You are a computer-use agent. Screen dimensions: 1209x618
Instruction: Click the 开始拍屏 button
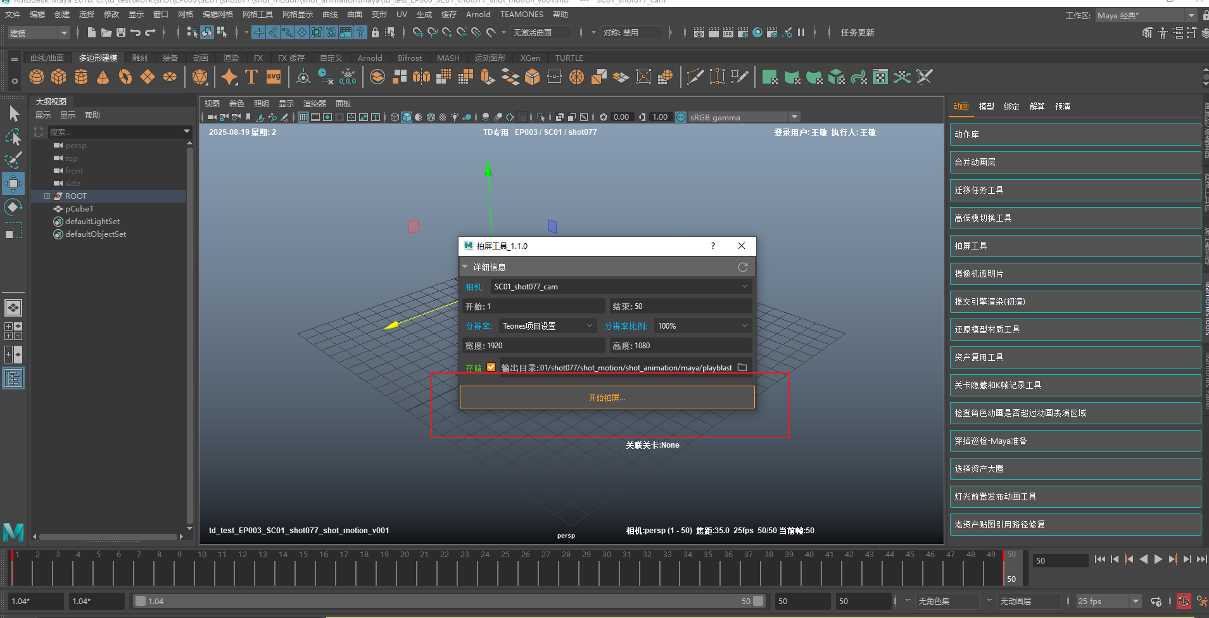[x=607, y=398]
